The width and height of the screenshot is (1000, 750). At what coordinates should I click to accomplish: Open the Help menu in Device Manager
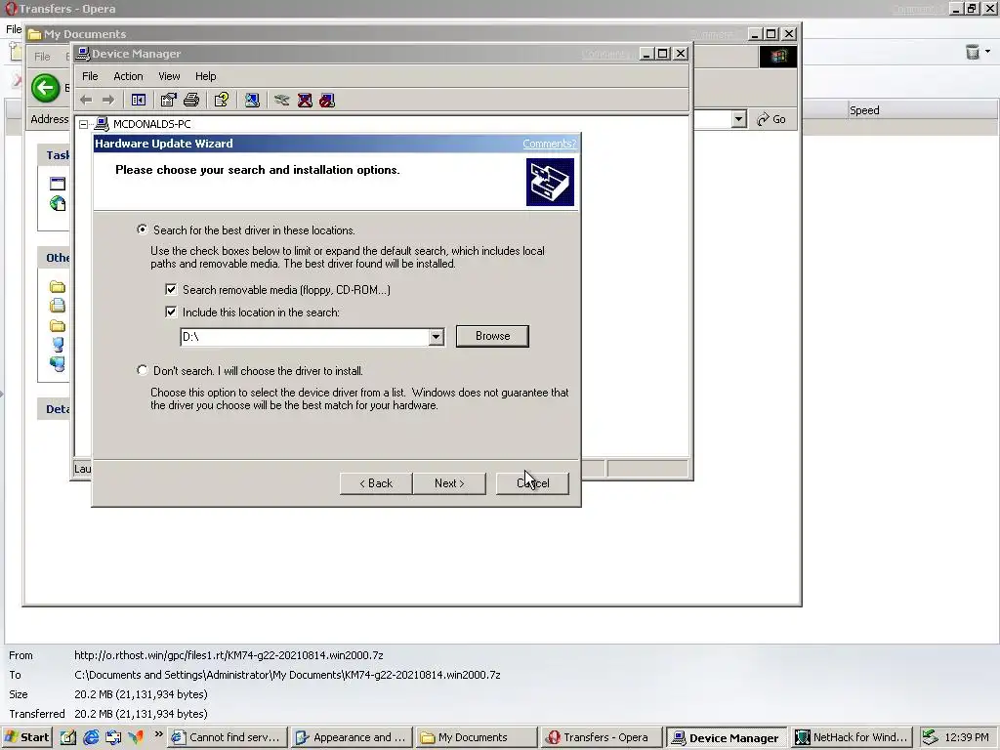coord(205,76)
